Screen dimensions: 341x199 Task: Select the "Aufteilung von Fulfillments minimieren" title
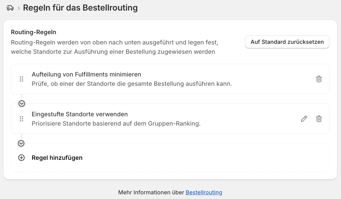[86, 75]
